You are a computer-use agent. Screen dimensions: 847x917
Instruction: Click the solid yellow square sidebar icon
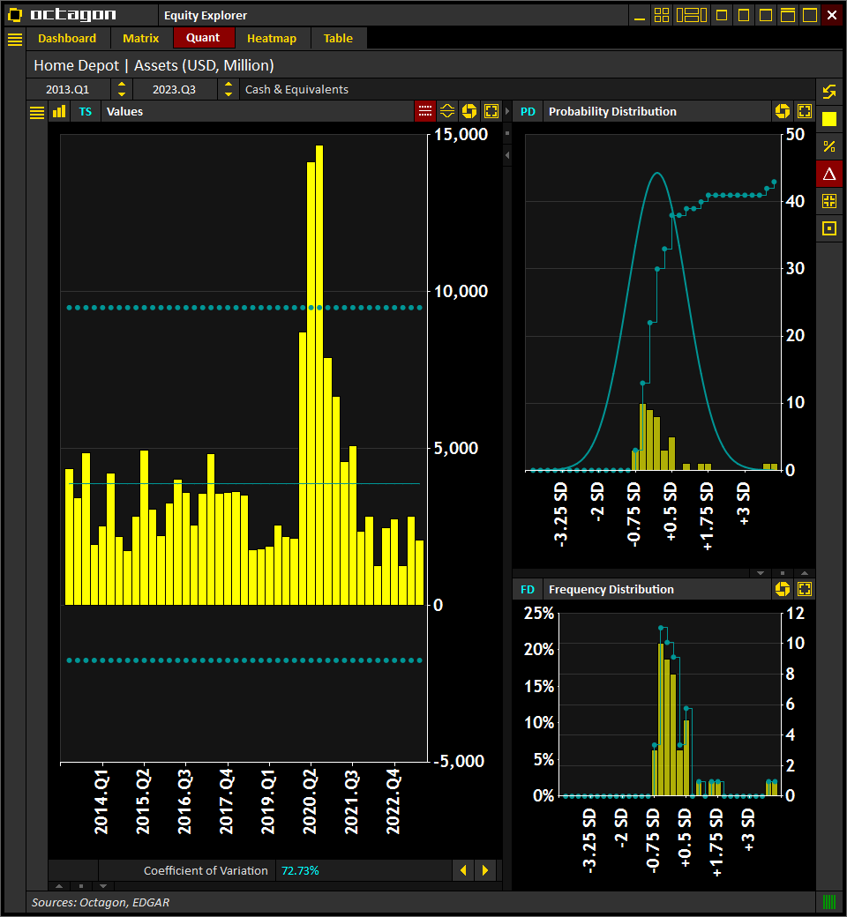(x=829, y=119)
